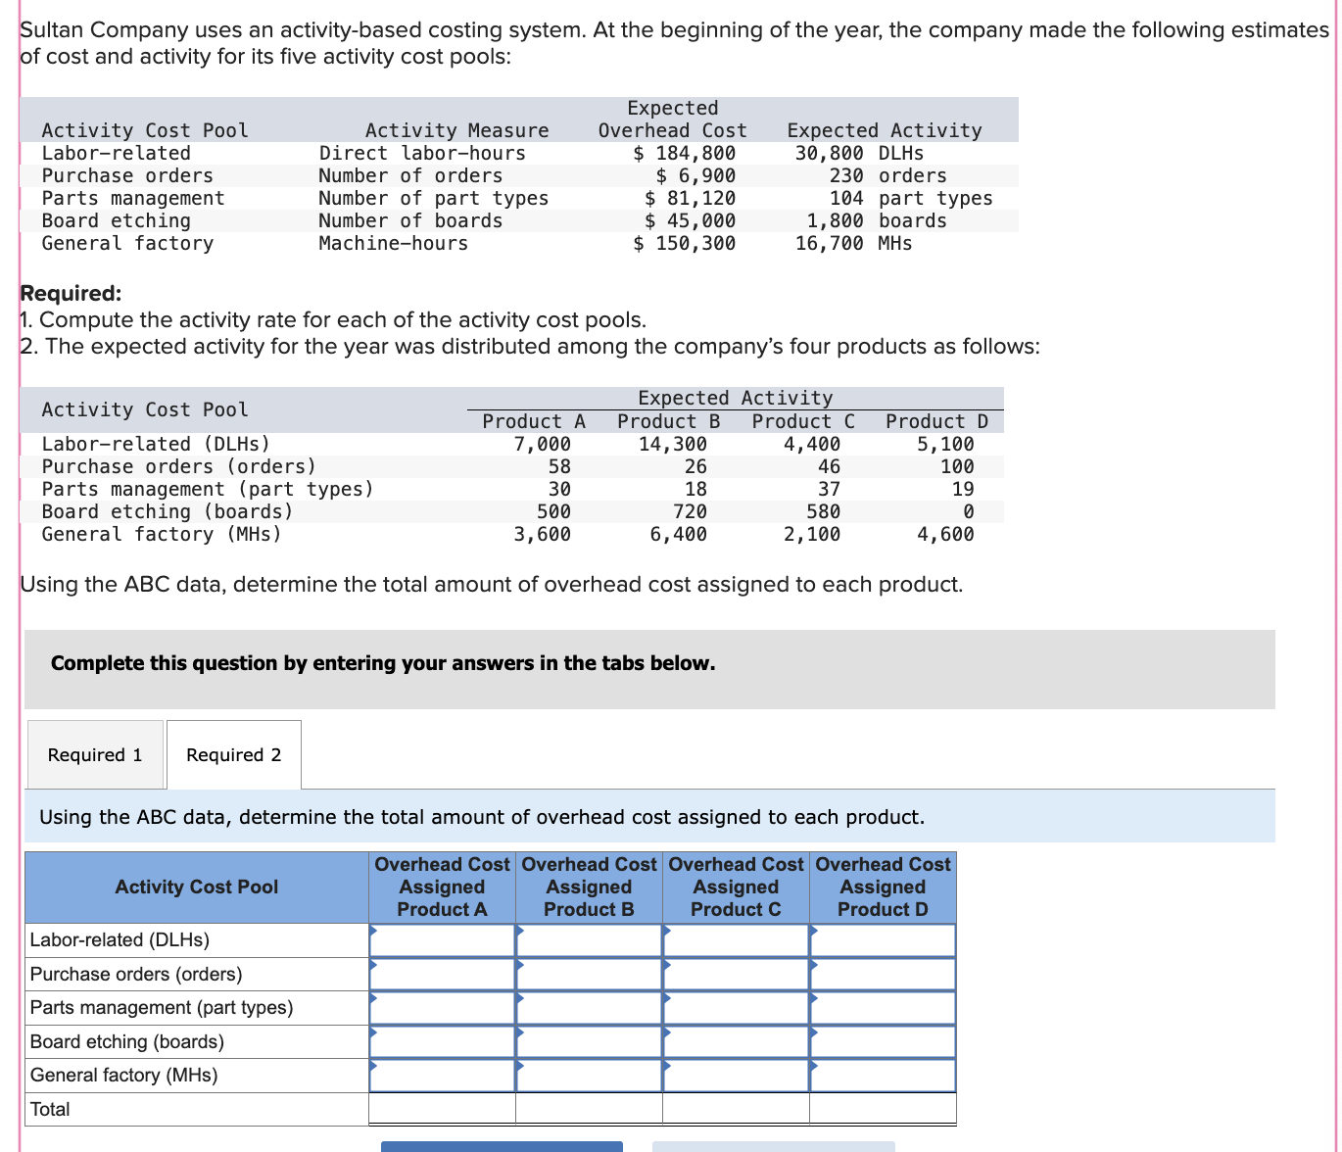Click the $ 150,300 overhead cost value

click(x=684, y=243)
